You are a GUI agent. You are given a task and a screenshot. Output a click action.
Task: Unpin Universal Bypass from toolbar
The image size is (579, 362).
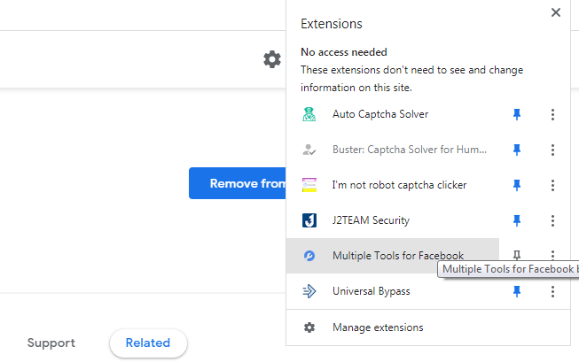(517, 291)
